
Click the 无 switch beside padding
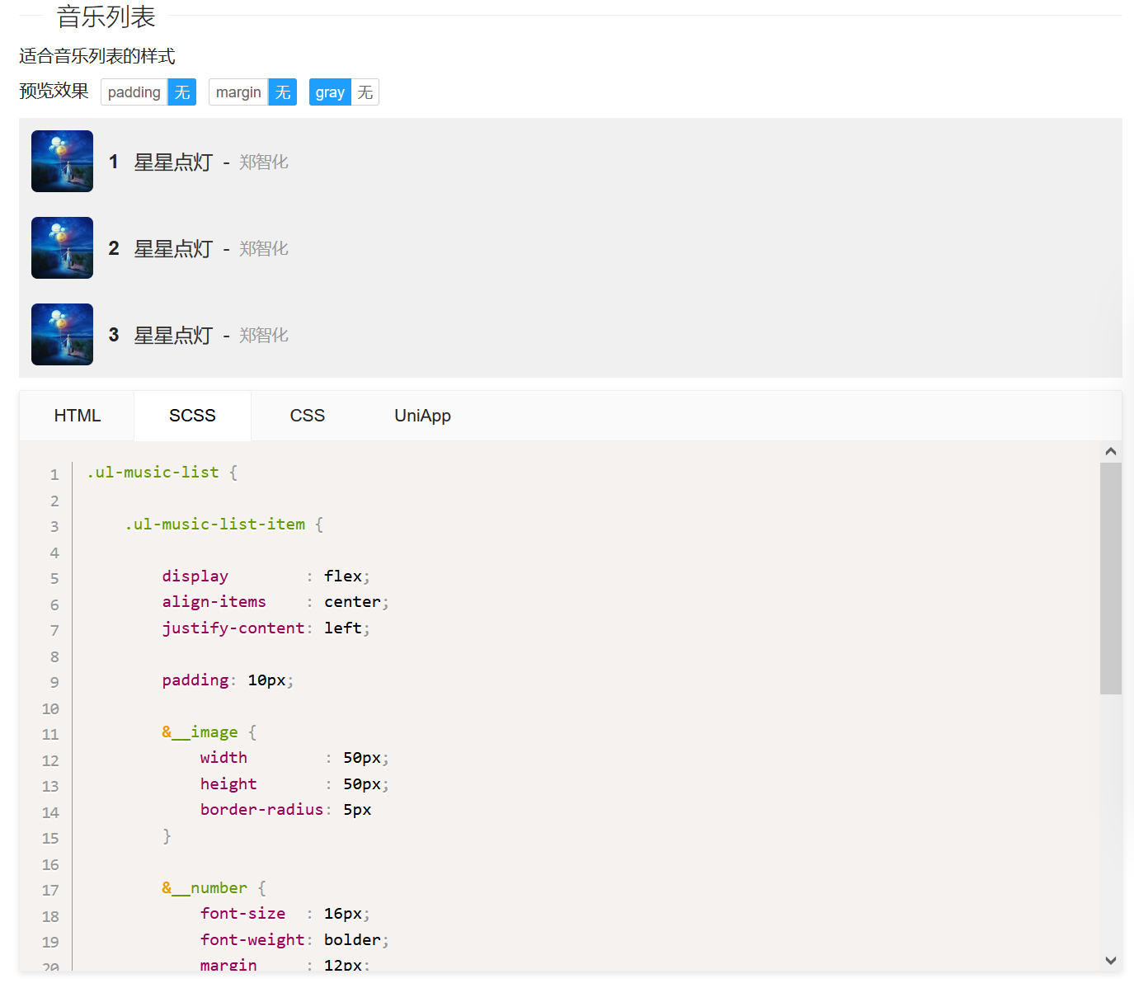[x=182, y=92]
